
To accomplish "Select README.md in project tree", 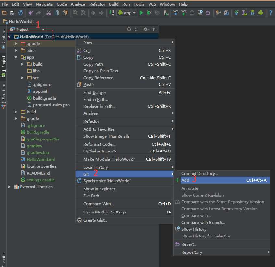I will point(38,173).
